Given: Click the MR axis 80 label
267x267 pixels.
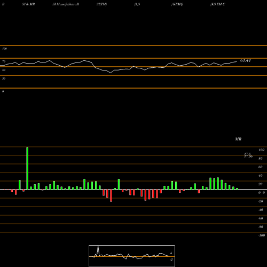Looking at the screenshot, I should point(261,159).
